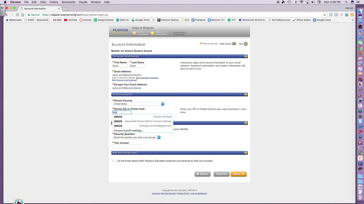Screen dimensions: 364x204
Task: Check the Pearson products contact checkbox
Action: click(113, 161)
